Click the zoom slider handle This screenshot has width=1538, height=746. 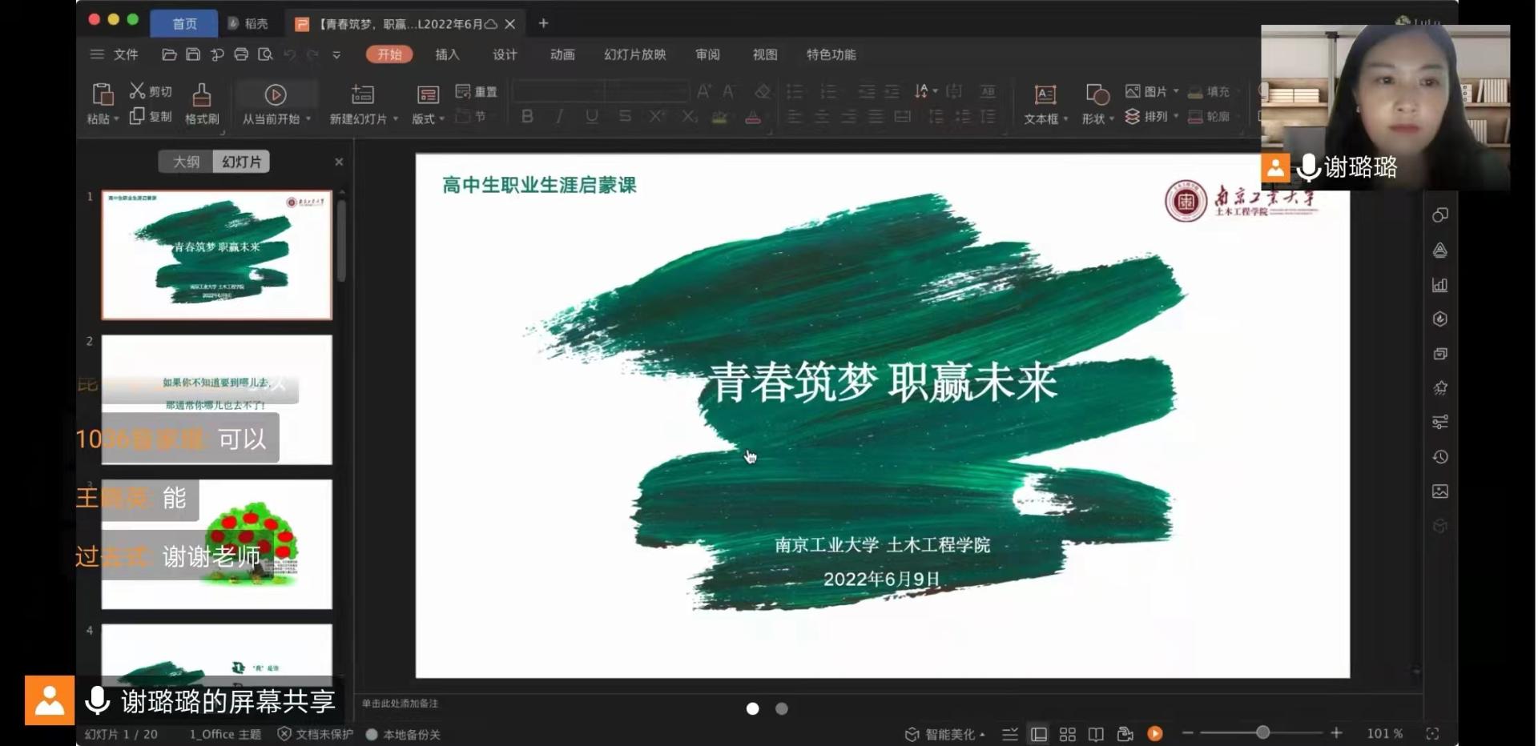(1262, 732)
